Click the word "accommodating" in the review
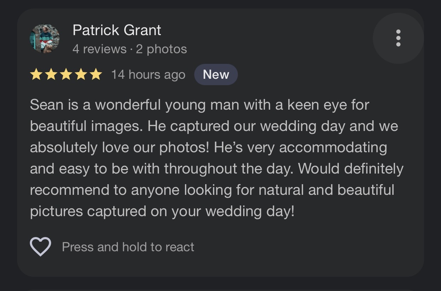Image resolution: width=441 pixels, height=291 pixels. click(x=333, y=148)
